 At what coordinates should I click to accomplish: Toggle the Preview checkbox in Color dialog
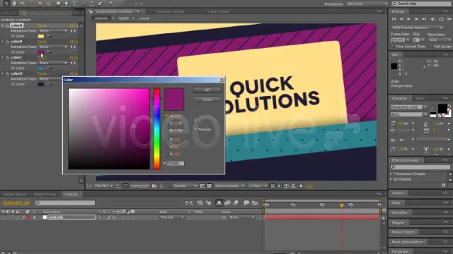[196, 129]
